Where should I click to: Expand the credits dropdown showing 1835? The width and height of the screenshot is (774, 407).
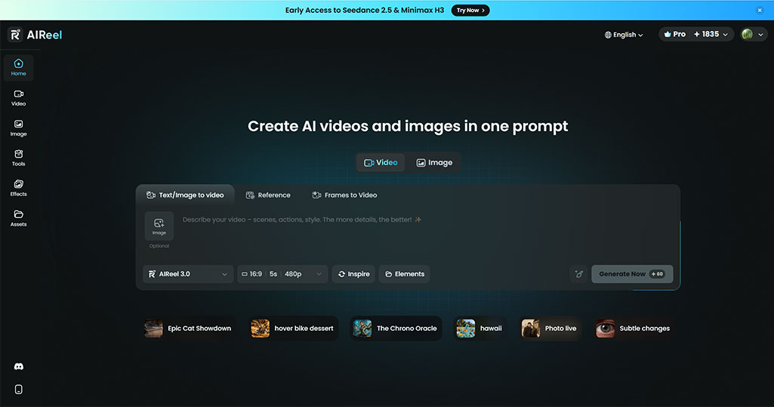pos(711,34)
